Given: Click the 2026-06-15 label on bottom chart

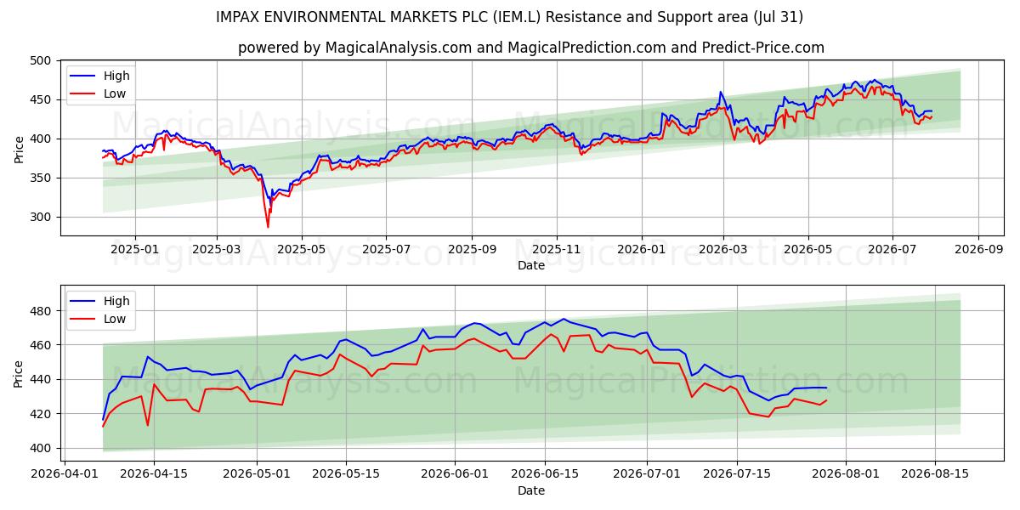Looking at the screenshot, I should (x=544, y=474).
